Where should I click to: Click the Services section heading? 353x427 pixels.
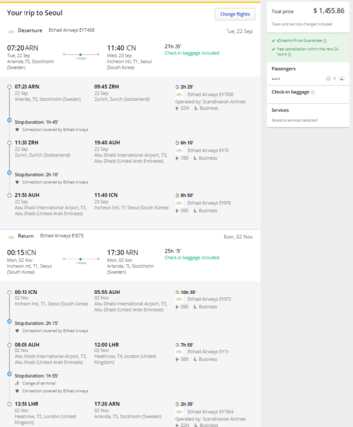(280, 110)
